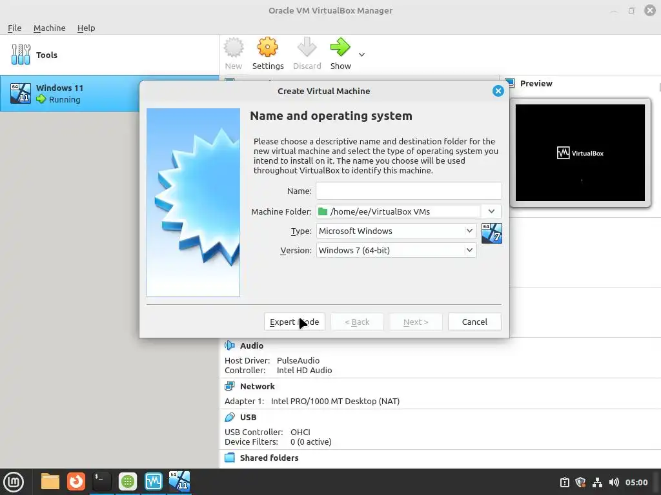Click the Shared folders section icon
Image resolution: width=661 pixels, height=495 pixels.
[230, 458]
